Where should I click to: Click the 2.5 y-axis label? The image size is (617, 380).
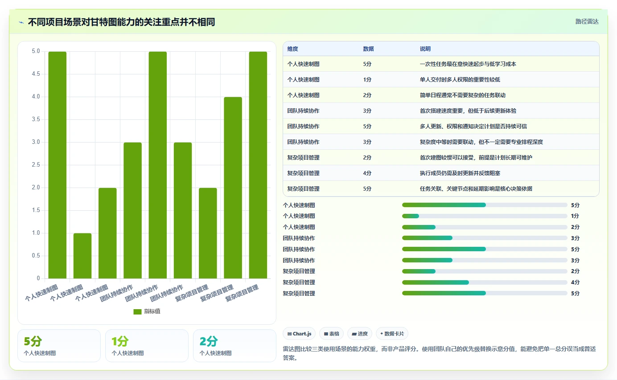(36, 165)
